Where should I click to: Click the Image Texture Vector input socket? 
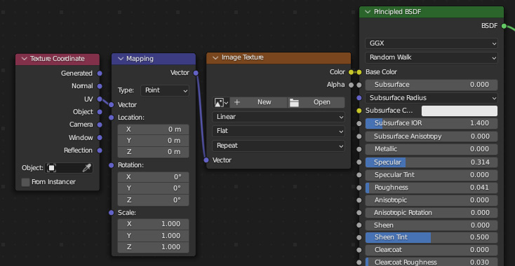coord(206,160)
